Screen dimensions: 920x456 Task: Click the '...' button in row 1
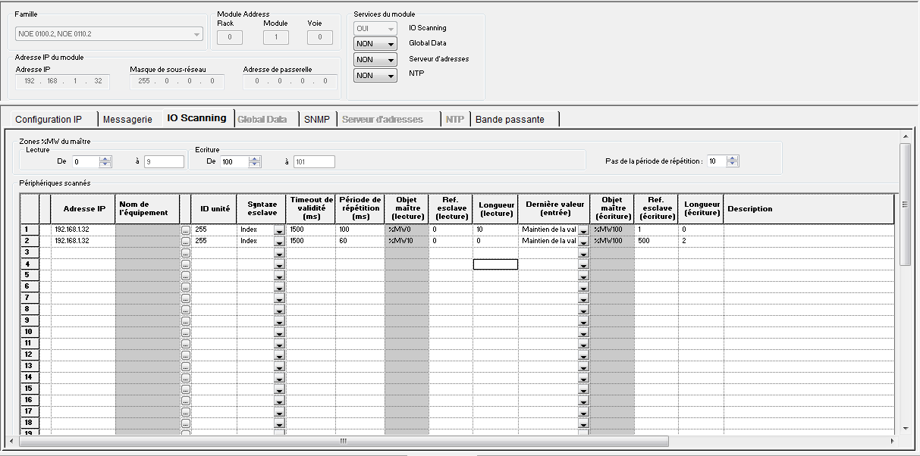point(185,230)
